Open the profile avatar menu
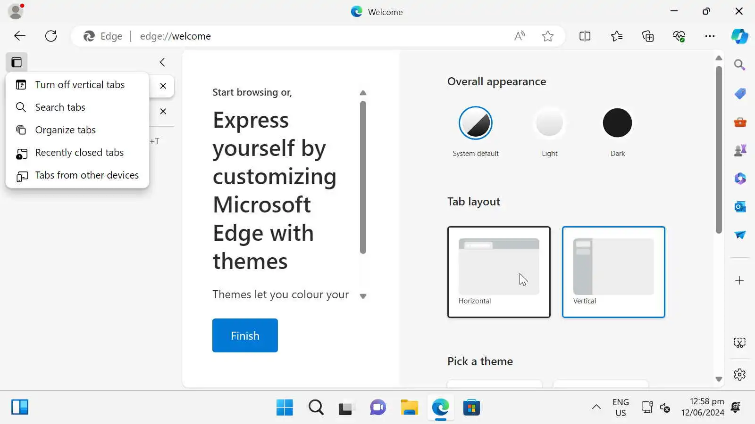The image size is (755, 424). point(16,11)
